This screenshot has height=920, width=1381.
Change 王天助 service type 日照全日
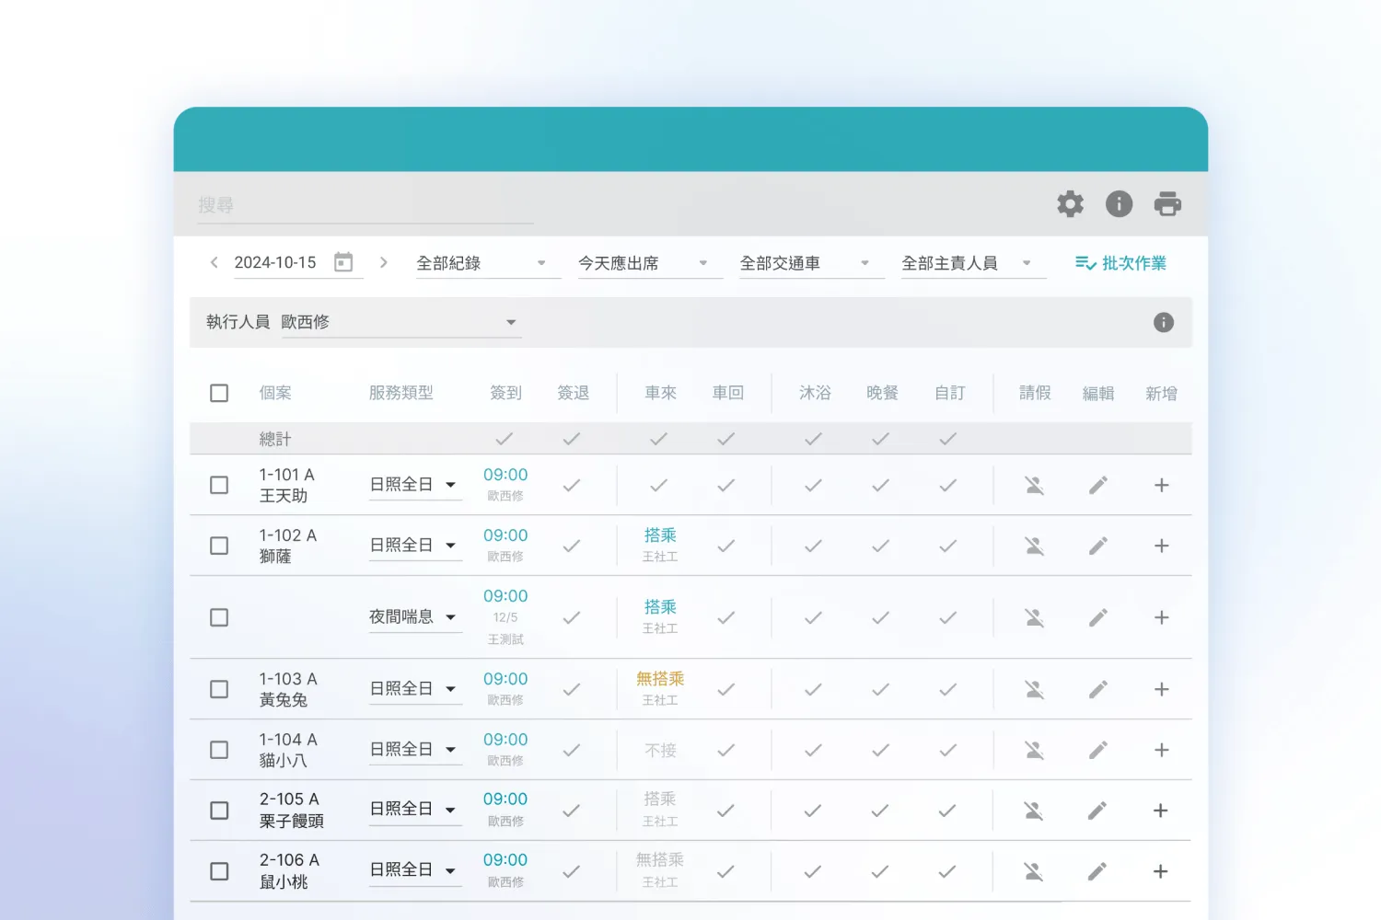(x=415, y=485)
